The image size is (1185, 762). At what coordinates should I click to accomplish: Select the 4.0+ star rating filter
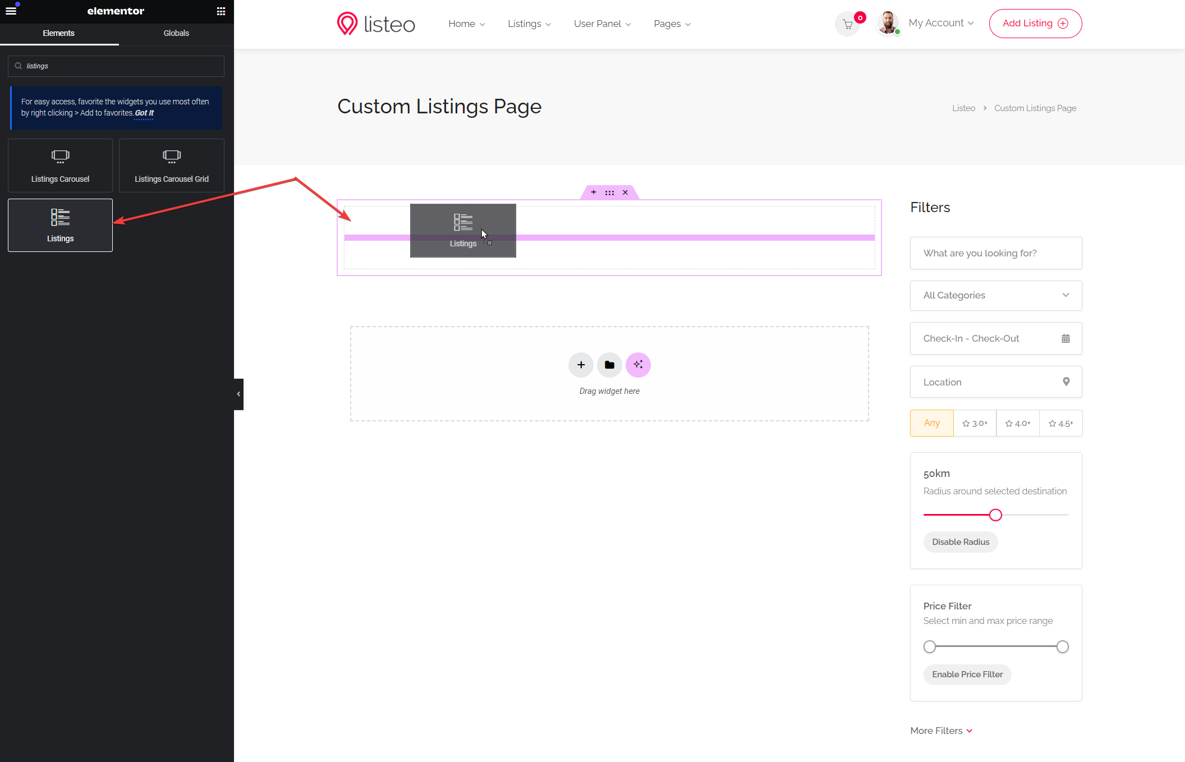1018,423
